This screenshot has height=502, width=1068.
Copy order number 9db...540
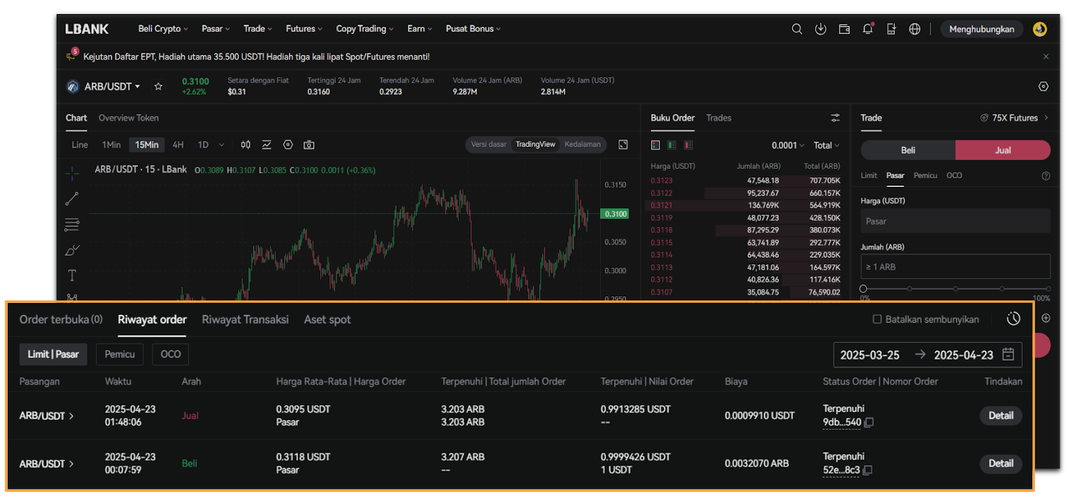(869, 422)
